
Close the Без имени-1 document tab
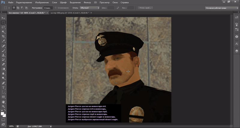click(47, 13)
